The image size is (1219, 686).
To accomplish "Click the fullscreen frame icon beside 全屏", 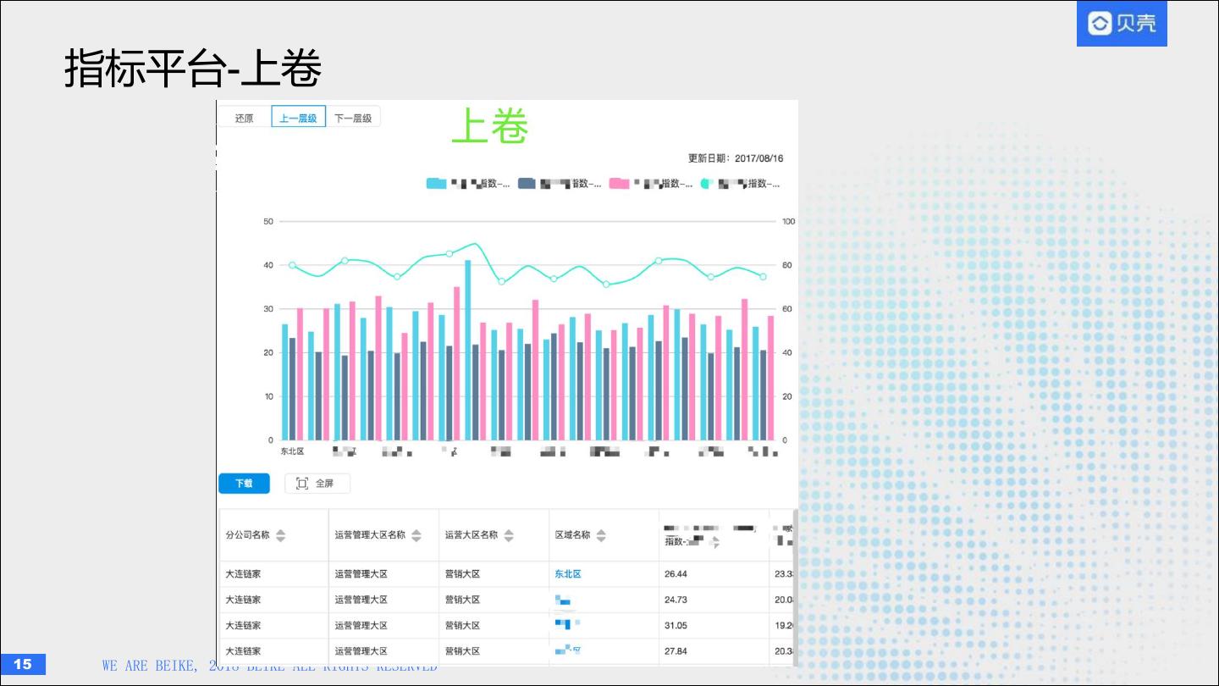I will pos(301,484).
